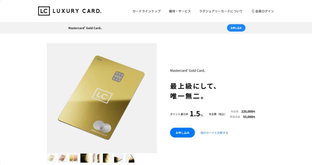Open the 優待・サービス menu

(x=180, y=11)
